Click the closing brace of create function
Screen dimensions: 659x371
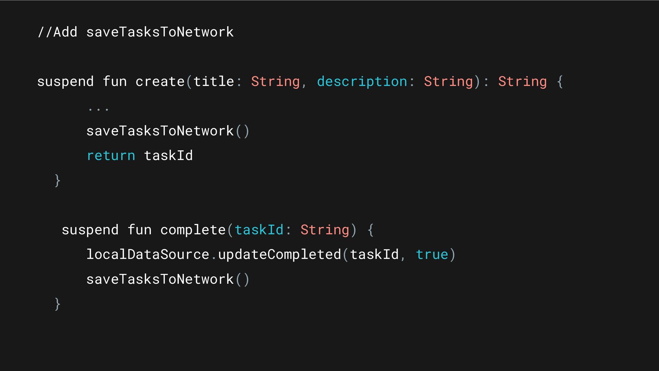[x=58, y=180]
